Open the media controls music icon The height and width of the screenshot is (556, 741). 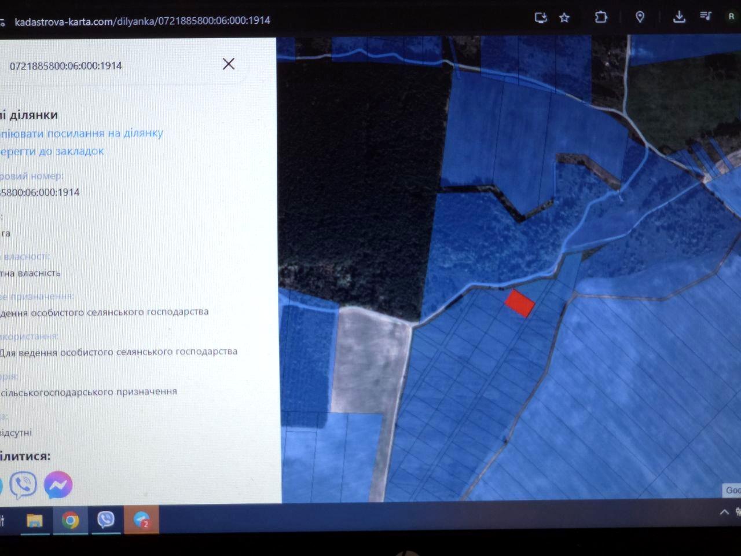pyautogui.click(x=706, y=16)
